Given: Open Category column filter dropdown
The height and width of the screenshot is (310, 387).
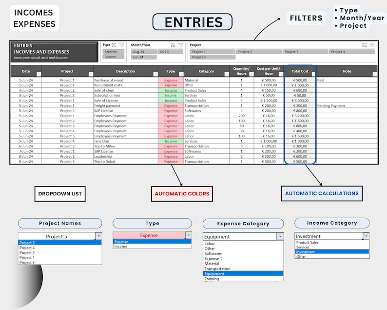Looking at the screenshot, I should pyautogui.click(x=227, y=74).
